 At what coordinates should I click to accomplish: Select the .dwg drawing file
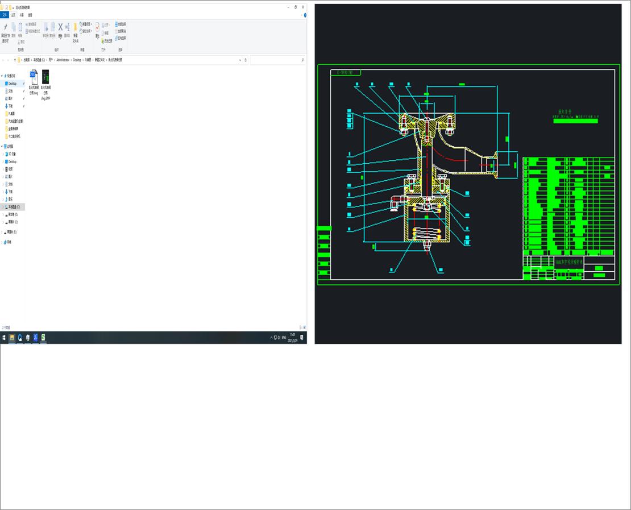click(34, 82)
